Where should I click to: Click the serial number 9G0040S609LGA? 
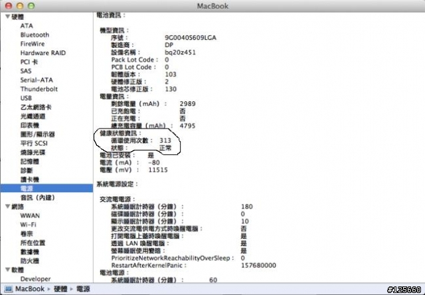[x=191, y=38]
